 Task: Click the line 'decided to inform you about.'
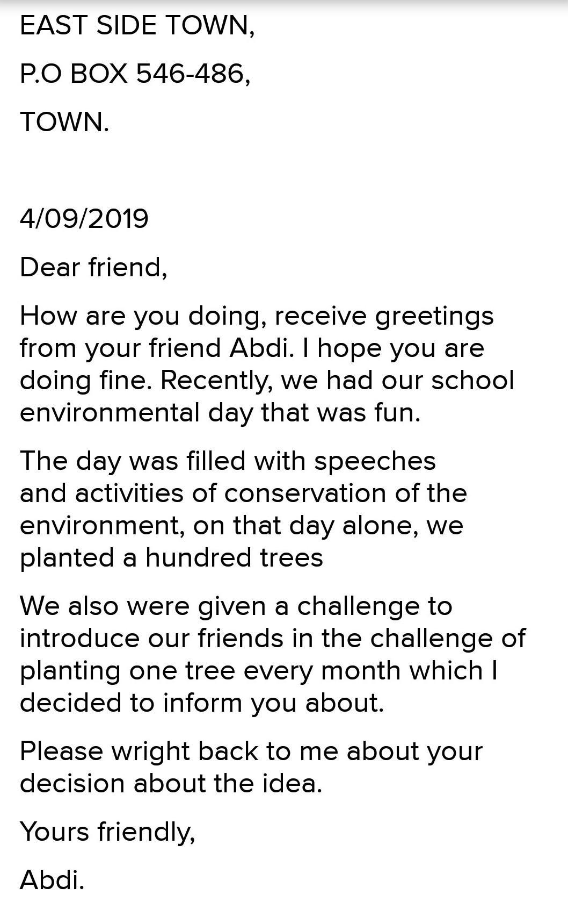click(x=202, y=703)
